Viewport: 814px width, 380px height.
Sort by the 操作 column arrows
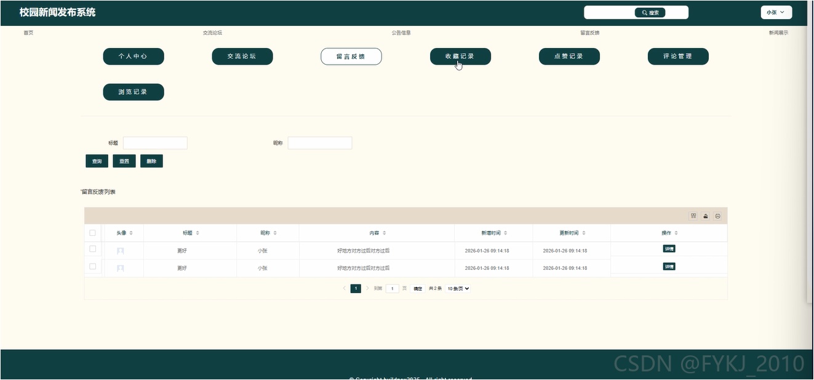676,233
